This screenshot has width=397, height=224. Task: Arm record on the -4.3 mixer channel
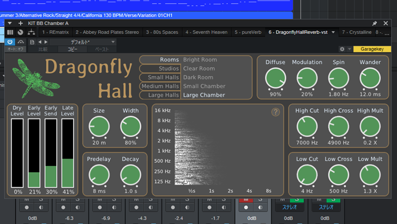[136, 208]
